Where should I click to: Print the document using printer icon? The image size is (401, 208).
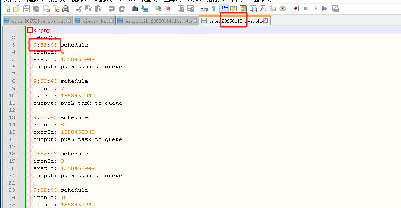[66, 9]
